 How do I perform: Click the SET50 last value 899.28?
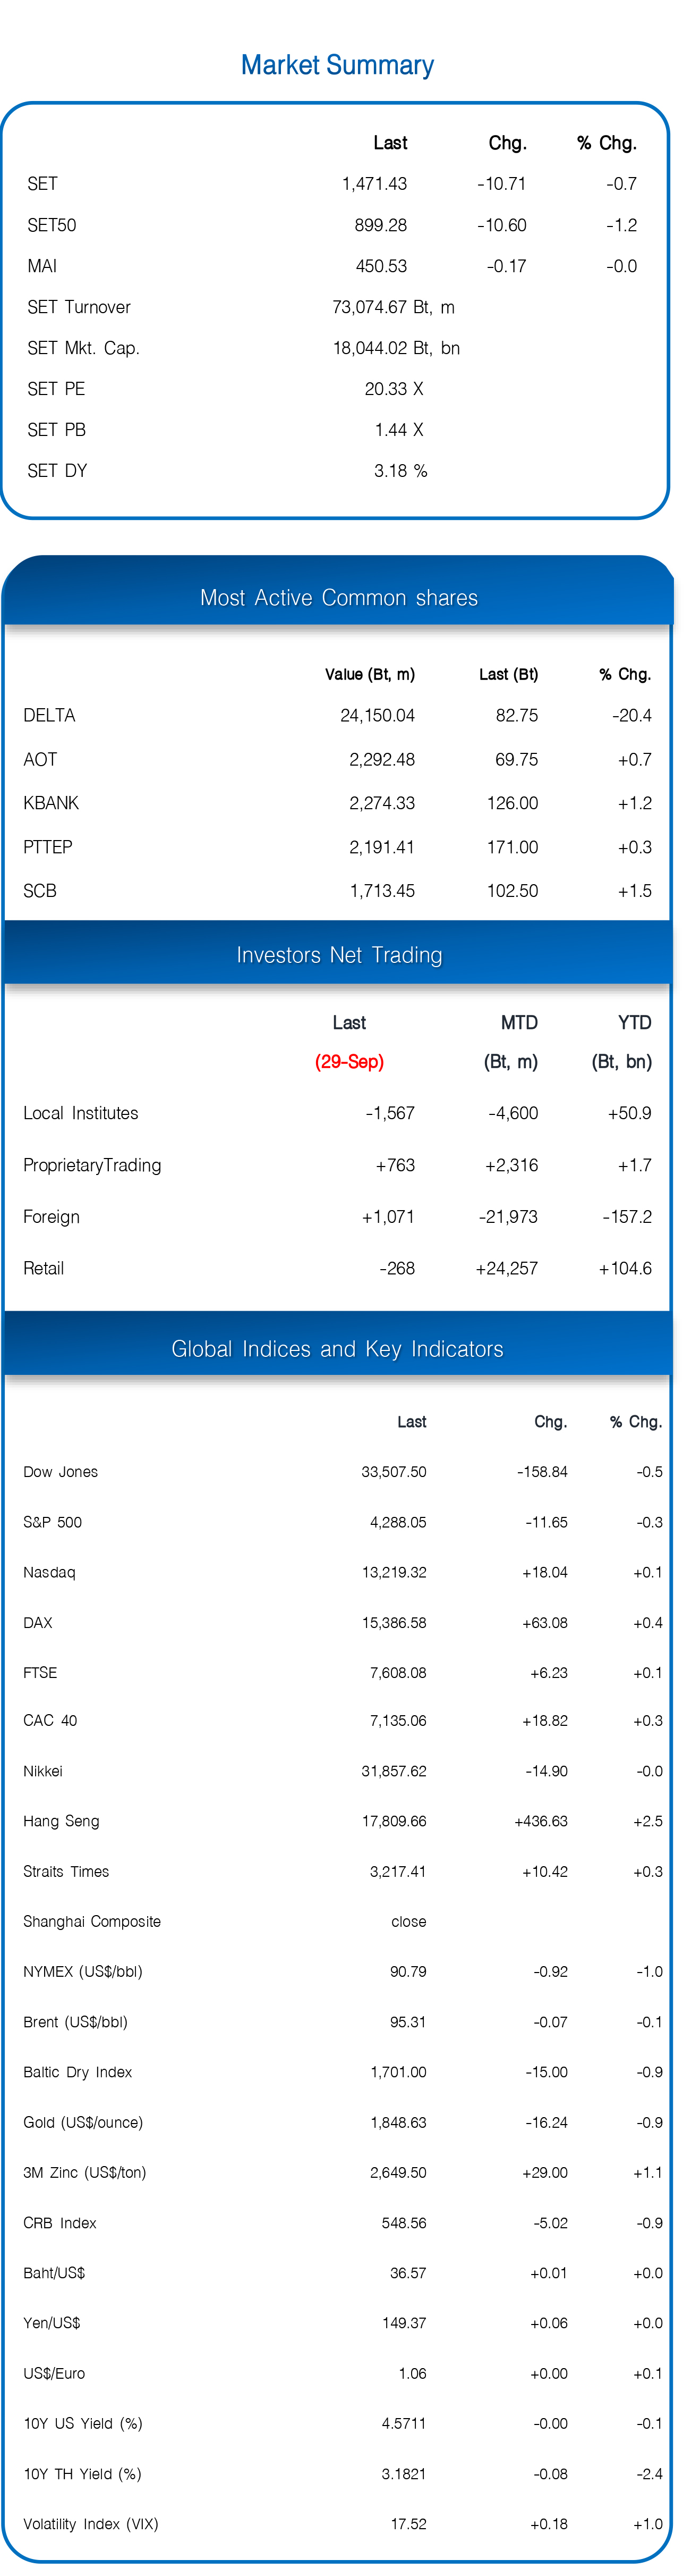coord(380,225)
